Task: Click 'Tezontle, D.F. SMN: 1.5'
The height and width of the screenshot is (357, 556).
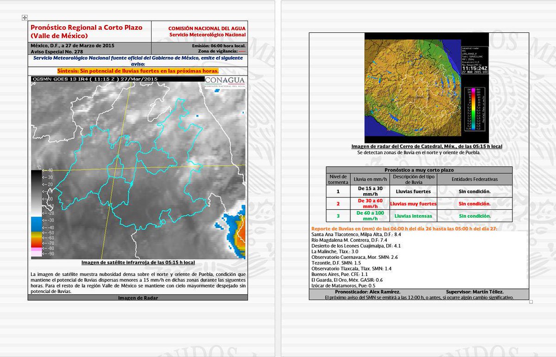Action: [336, 263]
